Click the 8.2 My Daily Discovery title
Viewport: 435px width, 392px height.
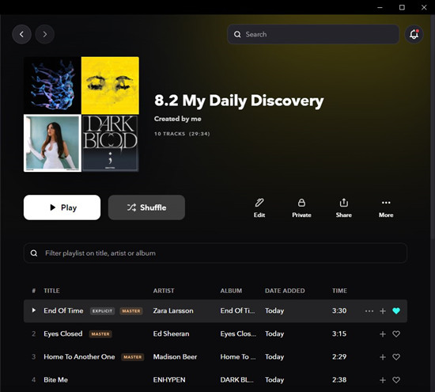coord(239,101)
